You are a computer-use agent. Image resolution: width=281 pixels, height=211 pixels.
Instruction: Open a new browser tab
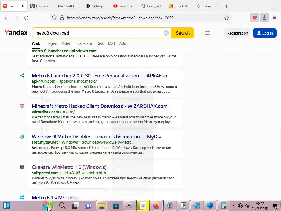(226, 6)
